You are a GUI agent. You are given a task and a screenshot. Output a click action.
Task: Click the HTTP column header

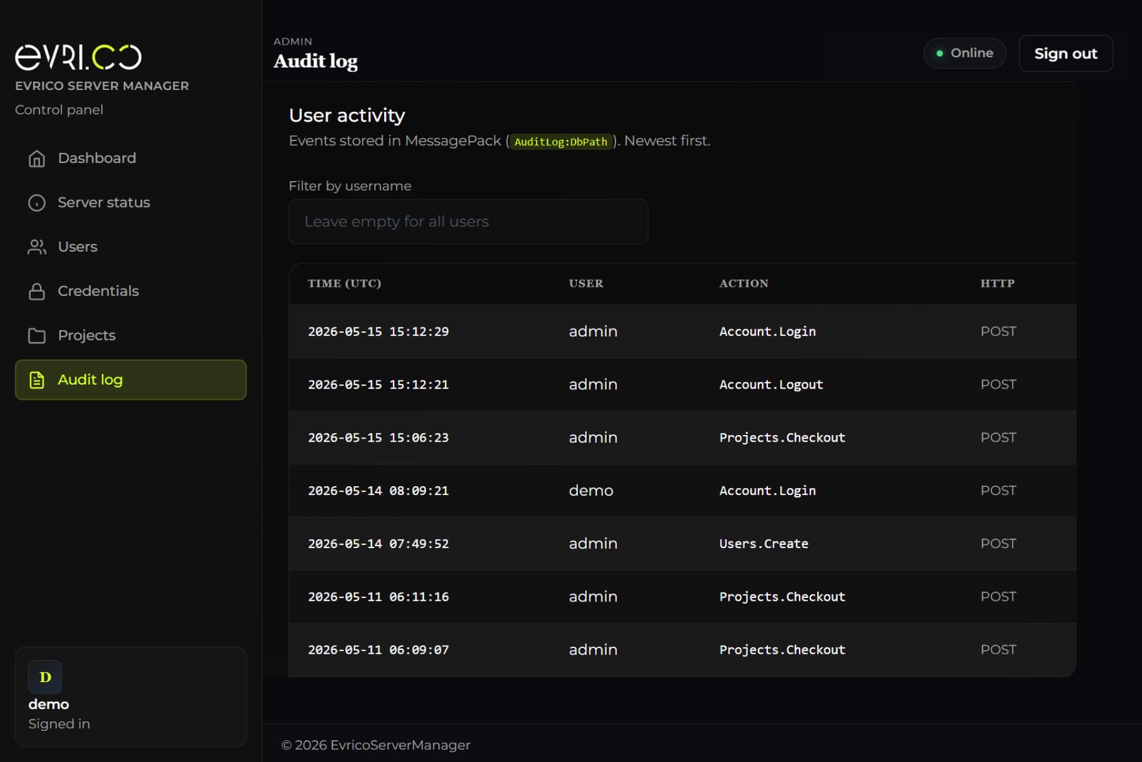click(x=997, y=283)
